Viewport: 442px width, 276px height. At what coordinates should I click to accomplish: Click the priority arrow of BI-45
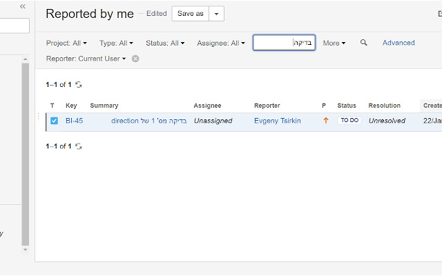pos(326,121)
